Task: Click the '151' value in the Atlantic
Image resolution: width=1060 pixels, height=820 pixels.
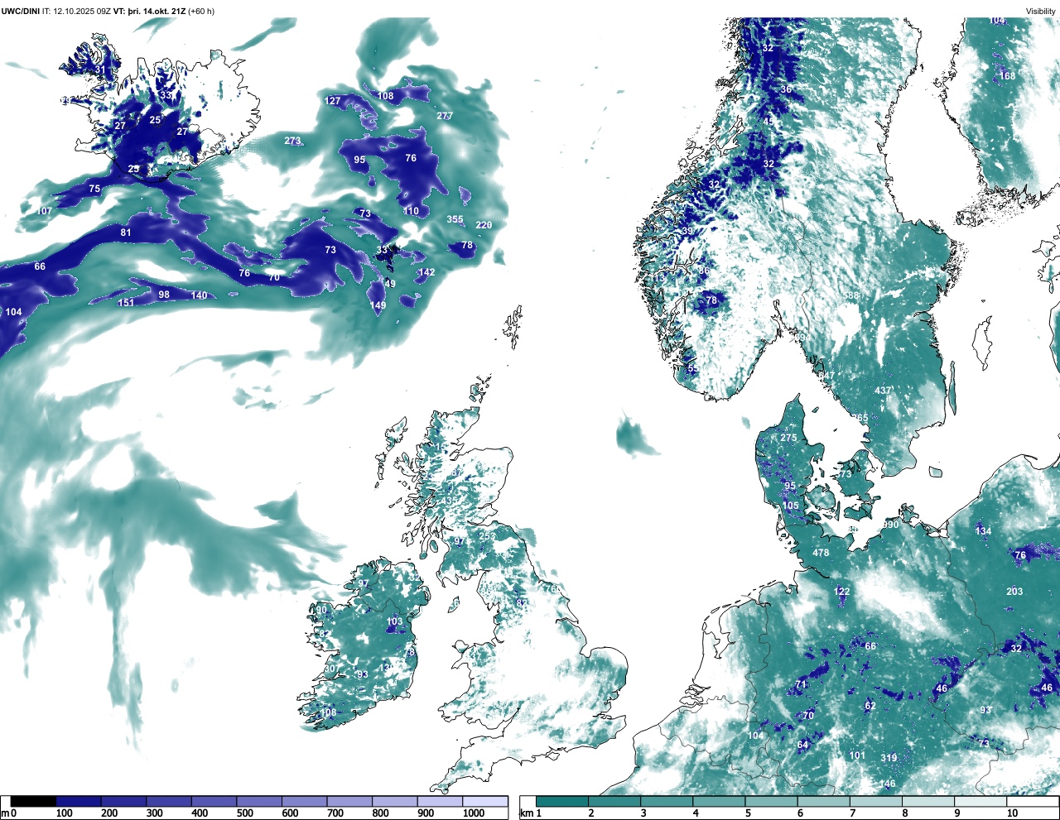Action: pyautogui.click(x=125, y=303)
